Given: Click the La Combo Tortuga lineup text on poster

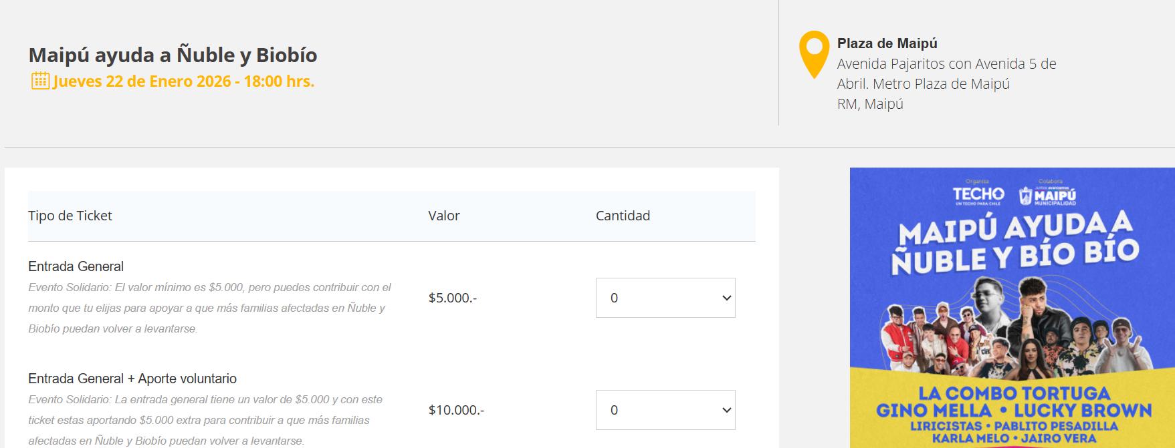Looking at the screenshot, I should pyautogui.click(x=1014, y=393).
